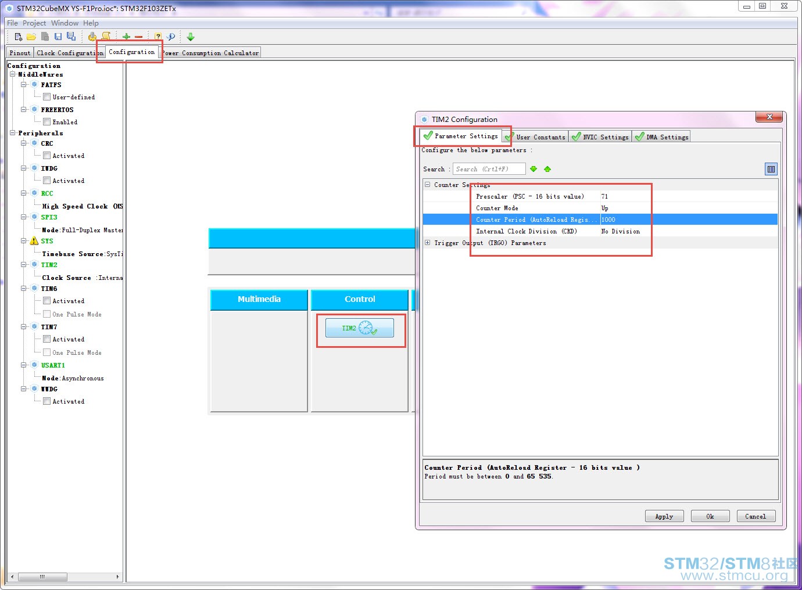
Task: Click the Save As toolbar icon
Action: pyautogui.click(x=71, y=37)
